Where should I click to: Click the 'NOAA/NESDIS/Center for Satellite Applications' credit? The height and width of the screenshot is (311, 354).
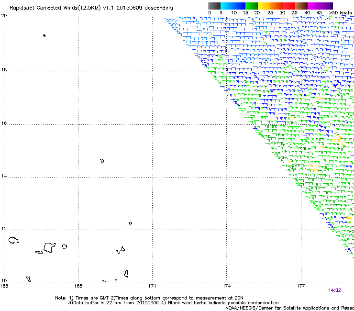click(x=277, y=308)
